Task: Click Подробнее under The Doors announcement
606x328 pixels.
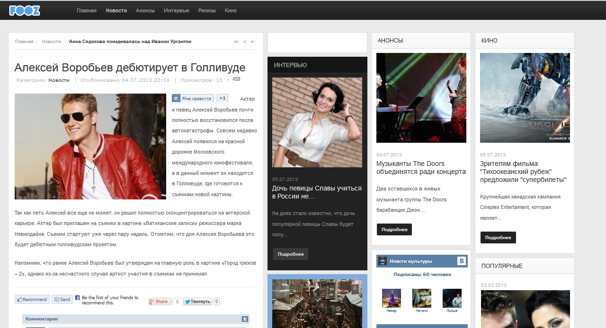Action: coord(394,229)
